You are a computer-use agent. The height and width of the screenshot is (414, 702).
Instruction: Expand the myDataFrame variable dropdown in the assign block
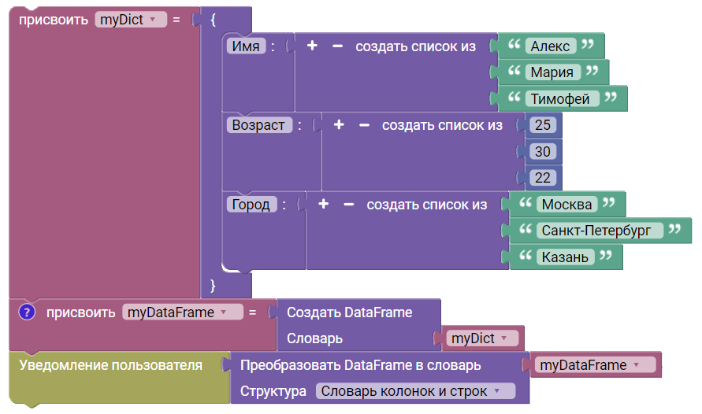pos(183,312)
